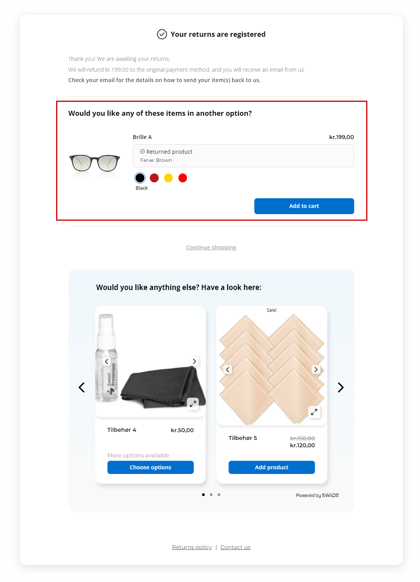Screen dimensions: 420x582
Task: Jump to second carousel page dot
Action: [211, 494]
